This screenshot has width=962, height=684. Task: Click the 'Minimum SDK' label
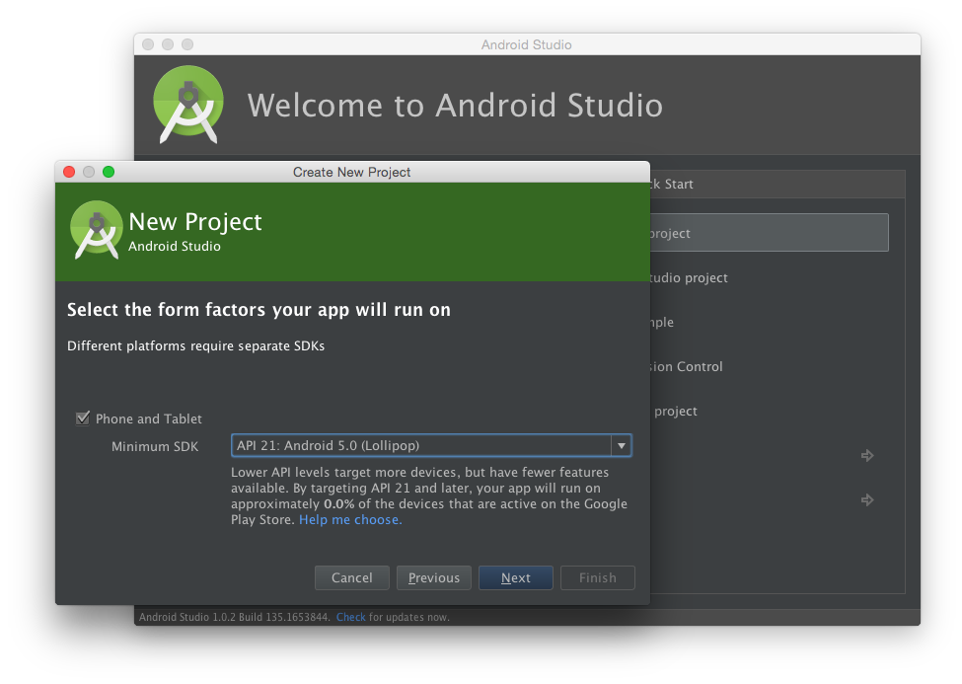[x=155, y=446]
